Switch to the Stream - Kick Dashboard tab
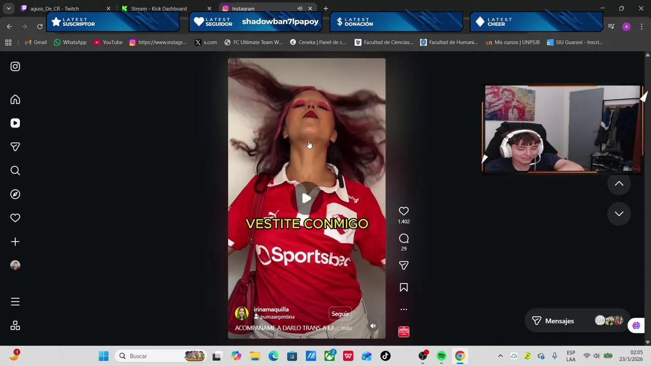The height and width of the screenshot is (366, 651). [166, 8]
